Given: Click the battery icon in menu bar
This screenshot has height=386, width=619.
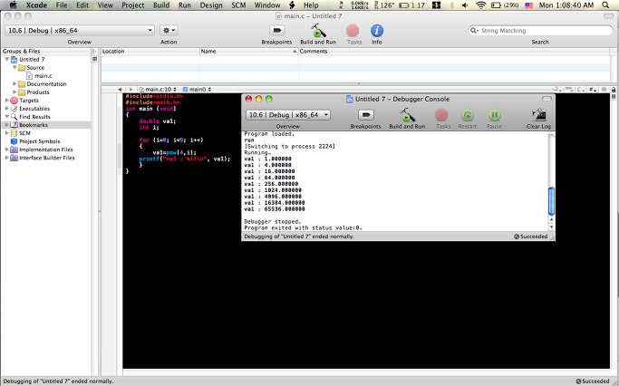Looking at the screenshot, I should 496,5.
